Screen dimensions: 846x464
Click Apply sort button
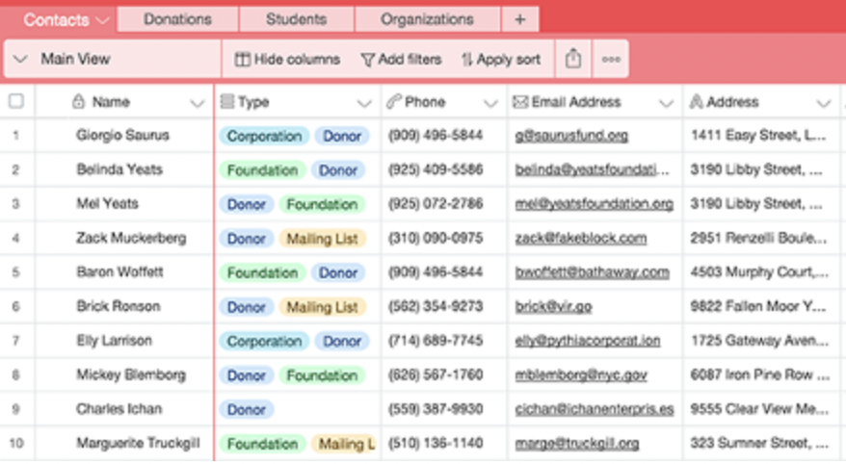501,60
